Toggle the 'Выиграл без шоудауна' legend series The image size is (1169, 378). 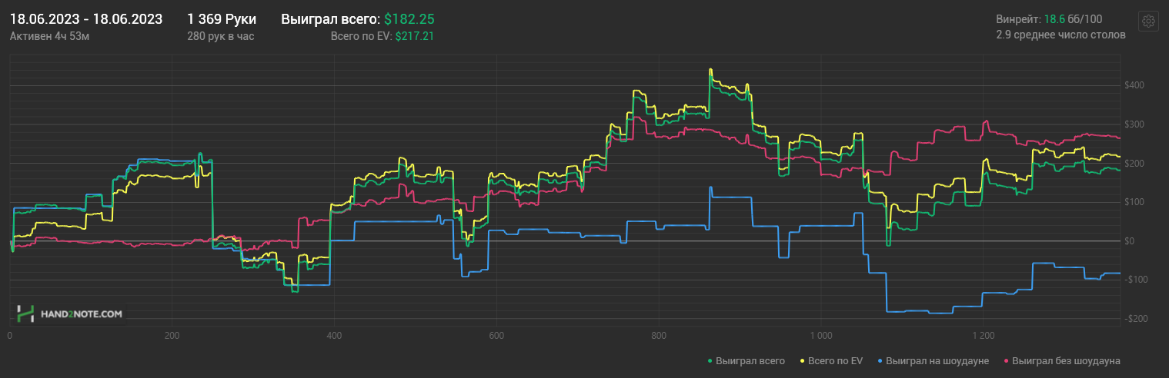pos(1062,360)
